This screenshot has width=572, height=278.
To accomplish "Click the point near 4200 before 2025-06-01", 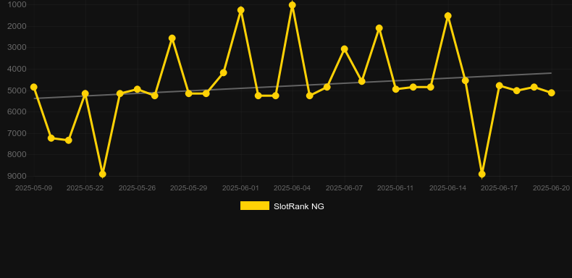I will 223,73.
